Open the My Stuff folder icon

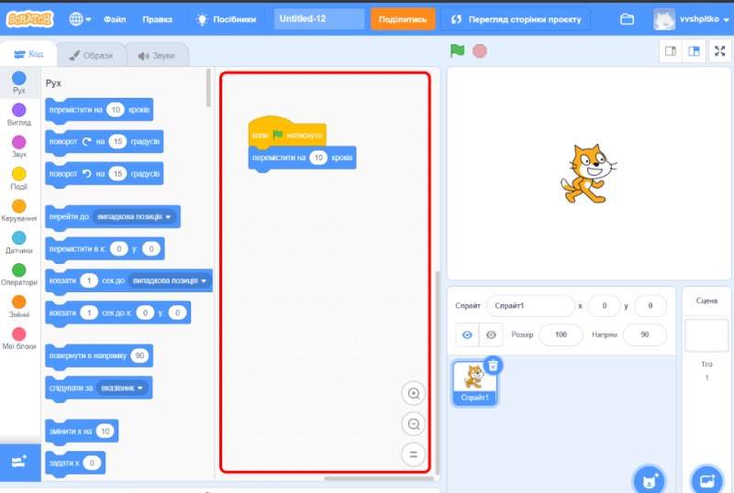(628, 18)
